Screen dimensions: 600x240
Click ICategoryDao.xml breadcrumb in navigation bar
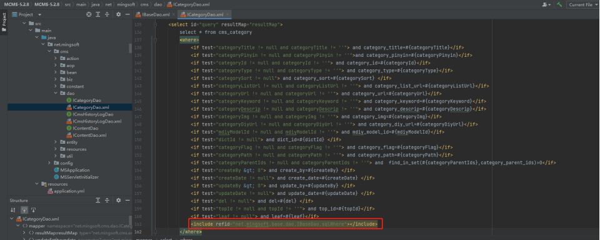coord(187,4)
